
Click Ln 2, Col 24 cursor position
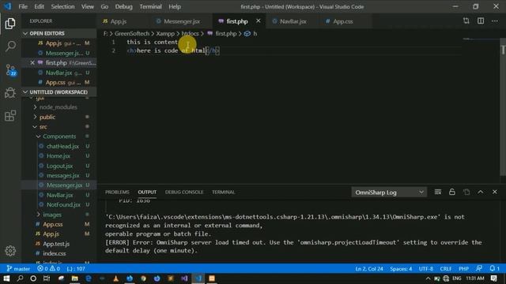pyautogui.click(x=369, y=268)
